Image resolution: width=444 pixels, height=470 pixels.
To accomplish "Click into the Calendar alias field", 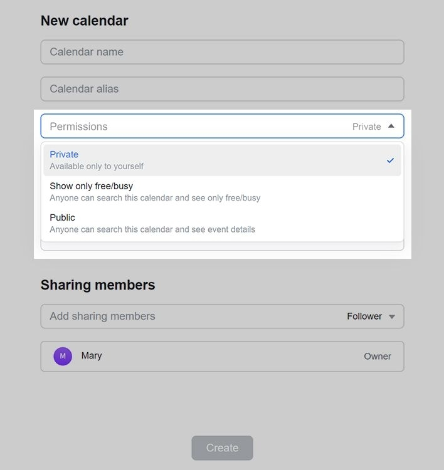I will coord(222,89).
